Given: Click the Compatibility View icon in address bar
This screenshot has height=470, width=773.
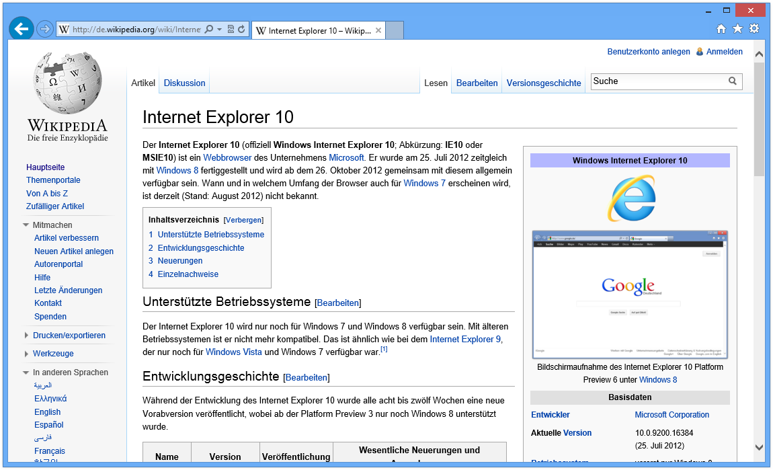Looking at the screenshot, I should [231, 28].
